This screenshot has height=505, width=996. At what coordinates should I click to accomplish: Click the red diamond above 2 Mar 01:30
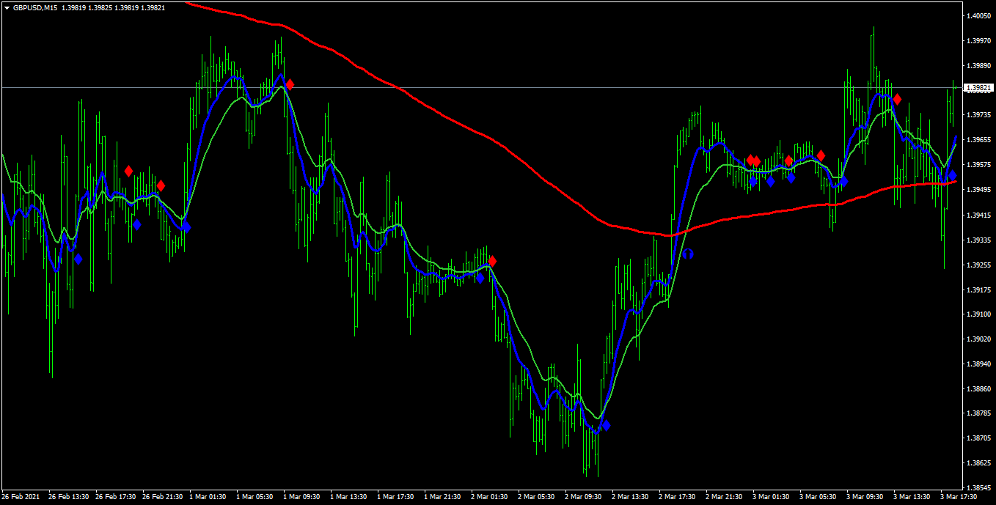click(492, 261)
